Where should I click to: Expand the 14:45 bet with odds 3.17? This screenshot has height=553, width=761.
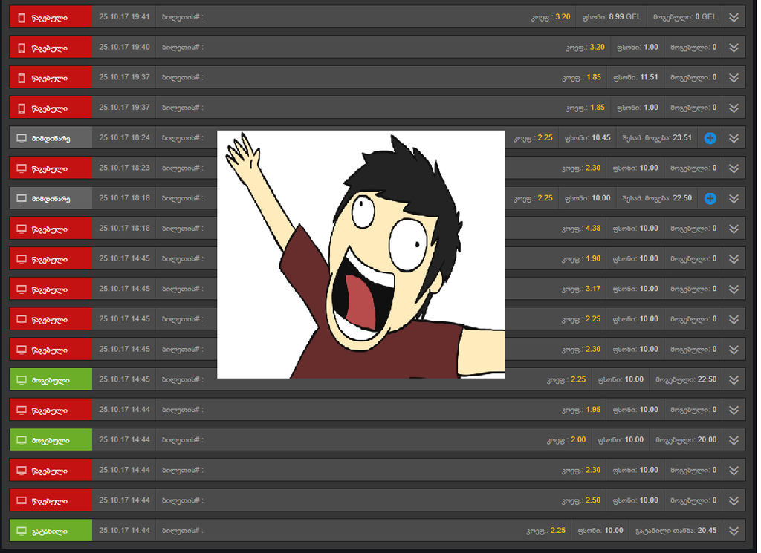point(734,289)
